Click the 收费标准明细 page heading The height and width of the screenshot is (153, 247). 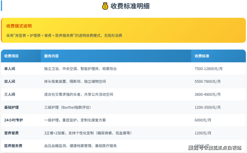click(128, 6)
